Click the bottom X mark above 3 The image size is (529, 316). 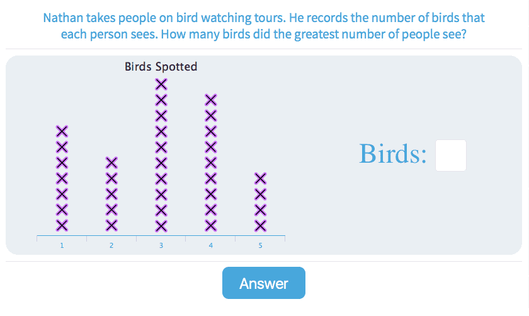[x=161, y=225]
